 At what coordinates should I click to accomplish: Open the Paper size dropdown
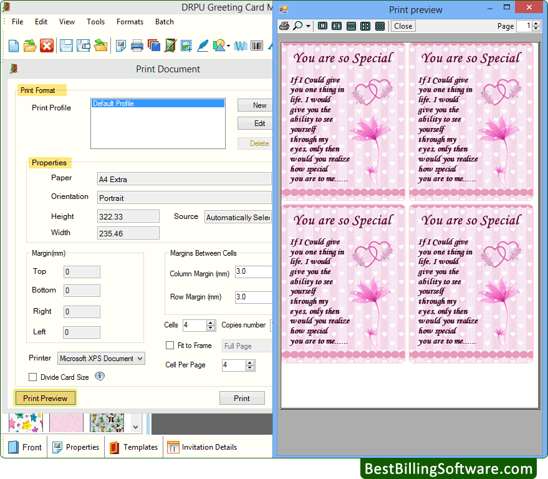[184, 179]
